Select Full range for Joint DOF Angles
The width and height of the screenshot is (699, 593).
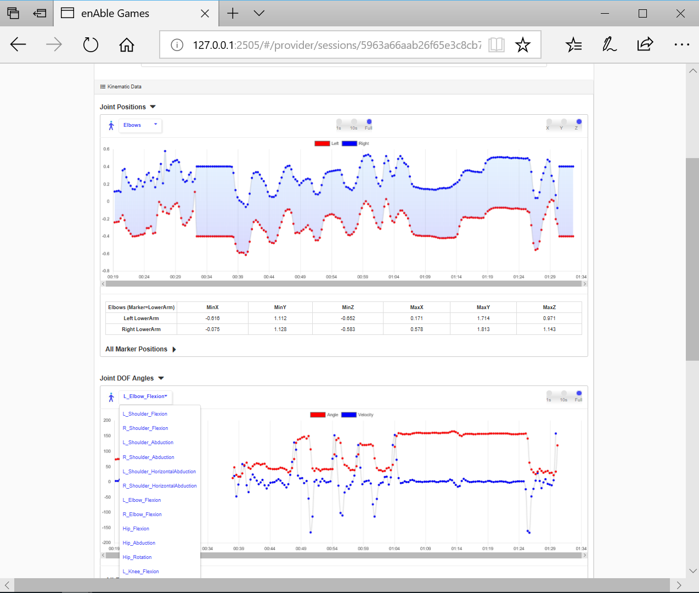[x=579, y=394]
